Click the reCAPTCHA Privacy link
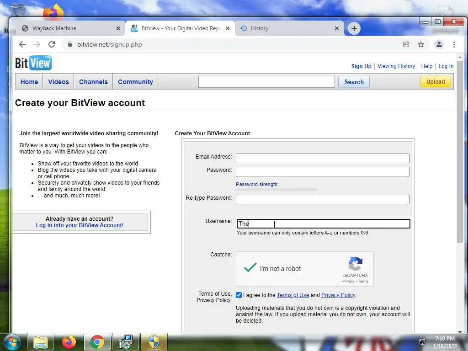Screen dimensions: 468x351 (x=348, y=281)
